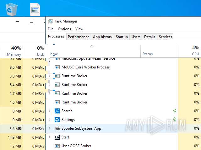
Task: Maximize the background window
Action: click(31, 21)
